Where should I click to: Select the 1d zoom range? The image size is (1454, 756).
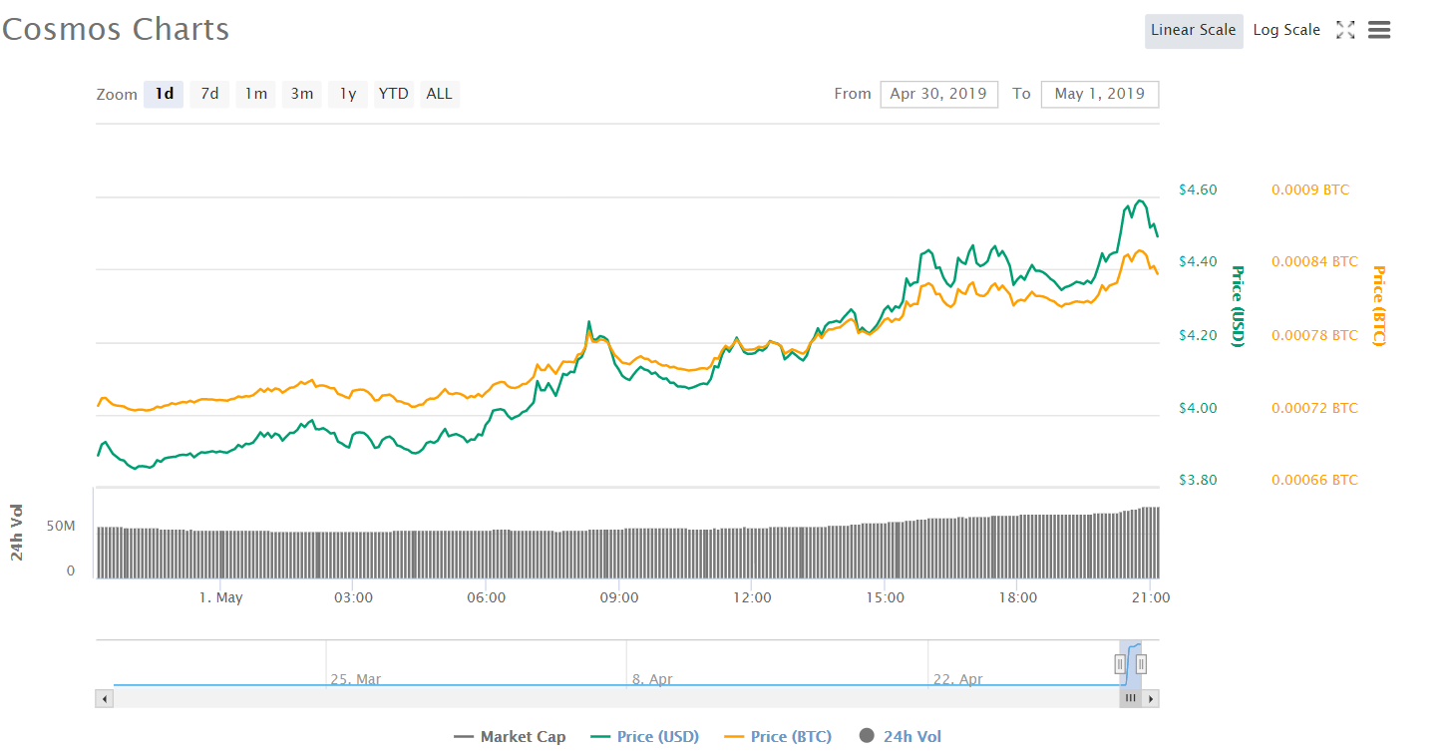point(164,94)
